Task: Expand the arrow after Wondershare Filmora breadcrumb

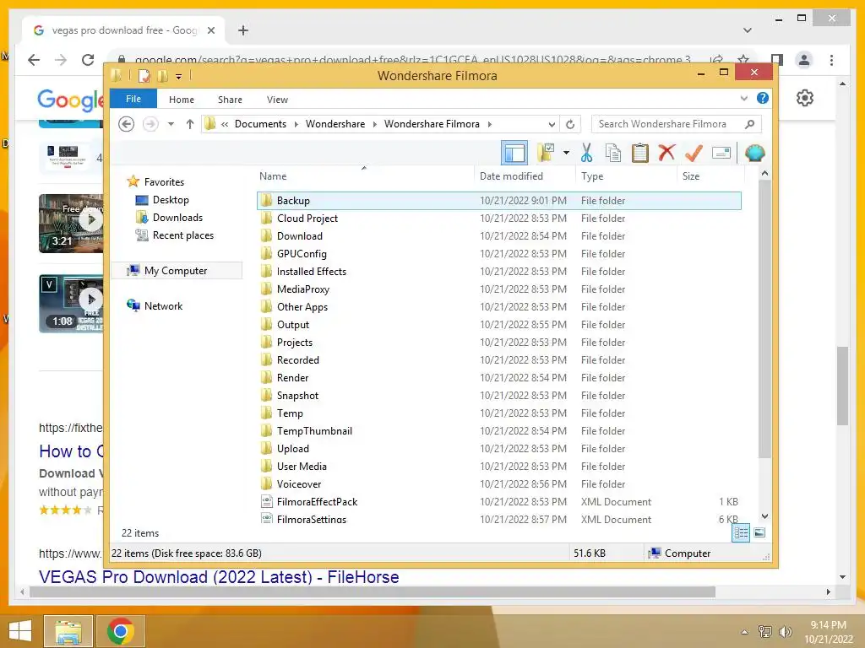Action: click(x=489, y=124)
